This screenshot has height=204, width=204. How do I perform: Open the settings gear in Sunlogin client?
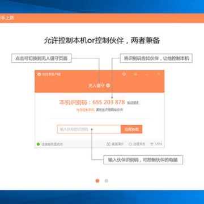click(124, 74)
